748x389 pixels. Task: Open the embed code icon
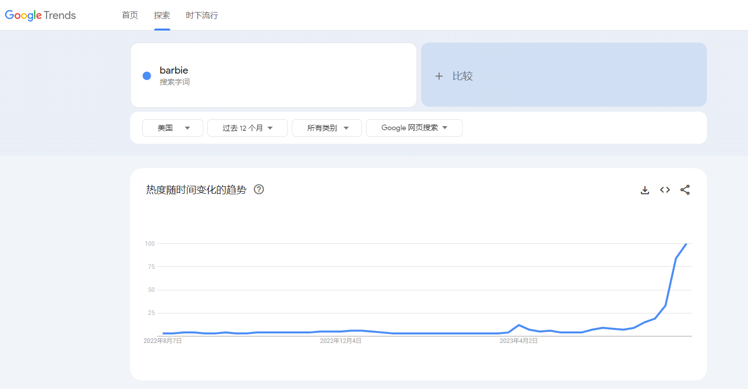click(x=665, y=190)
